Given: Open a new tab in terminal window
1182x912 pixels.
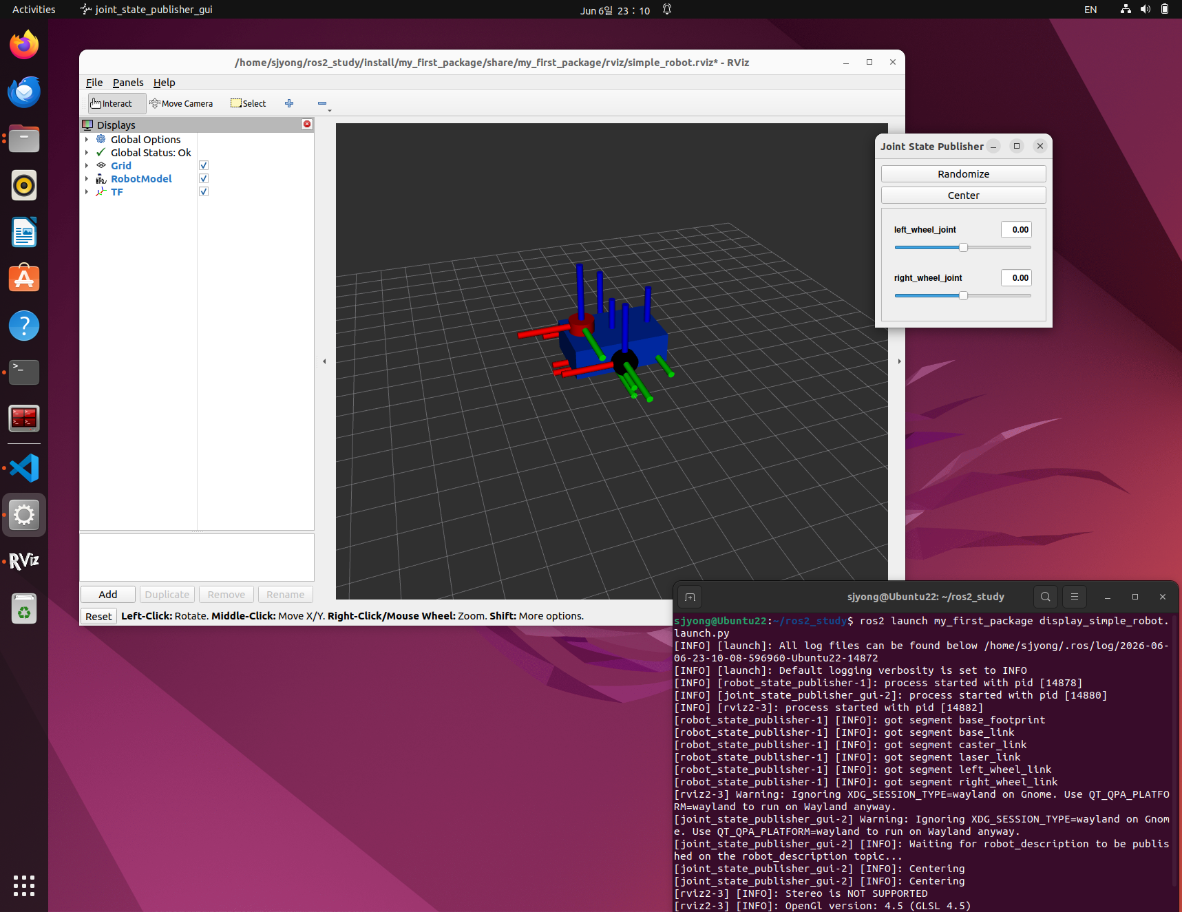Looking at the screenshot, I should point(690,597).
